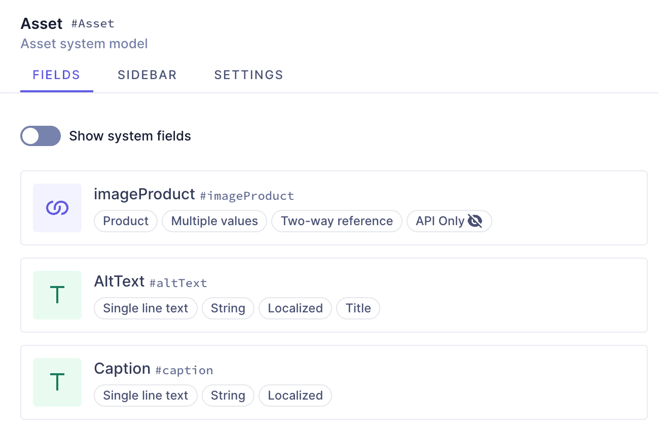
Task: Click the Caption text field icon
Action: [57, 382]
